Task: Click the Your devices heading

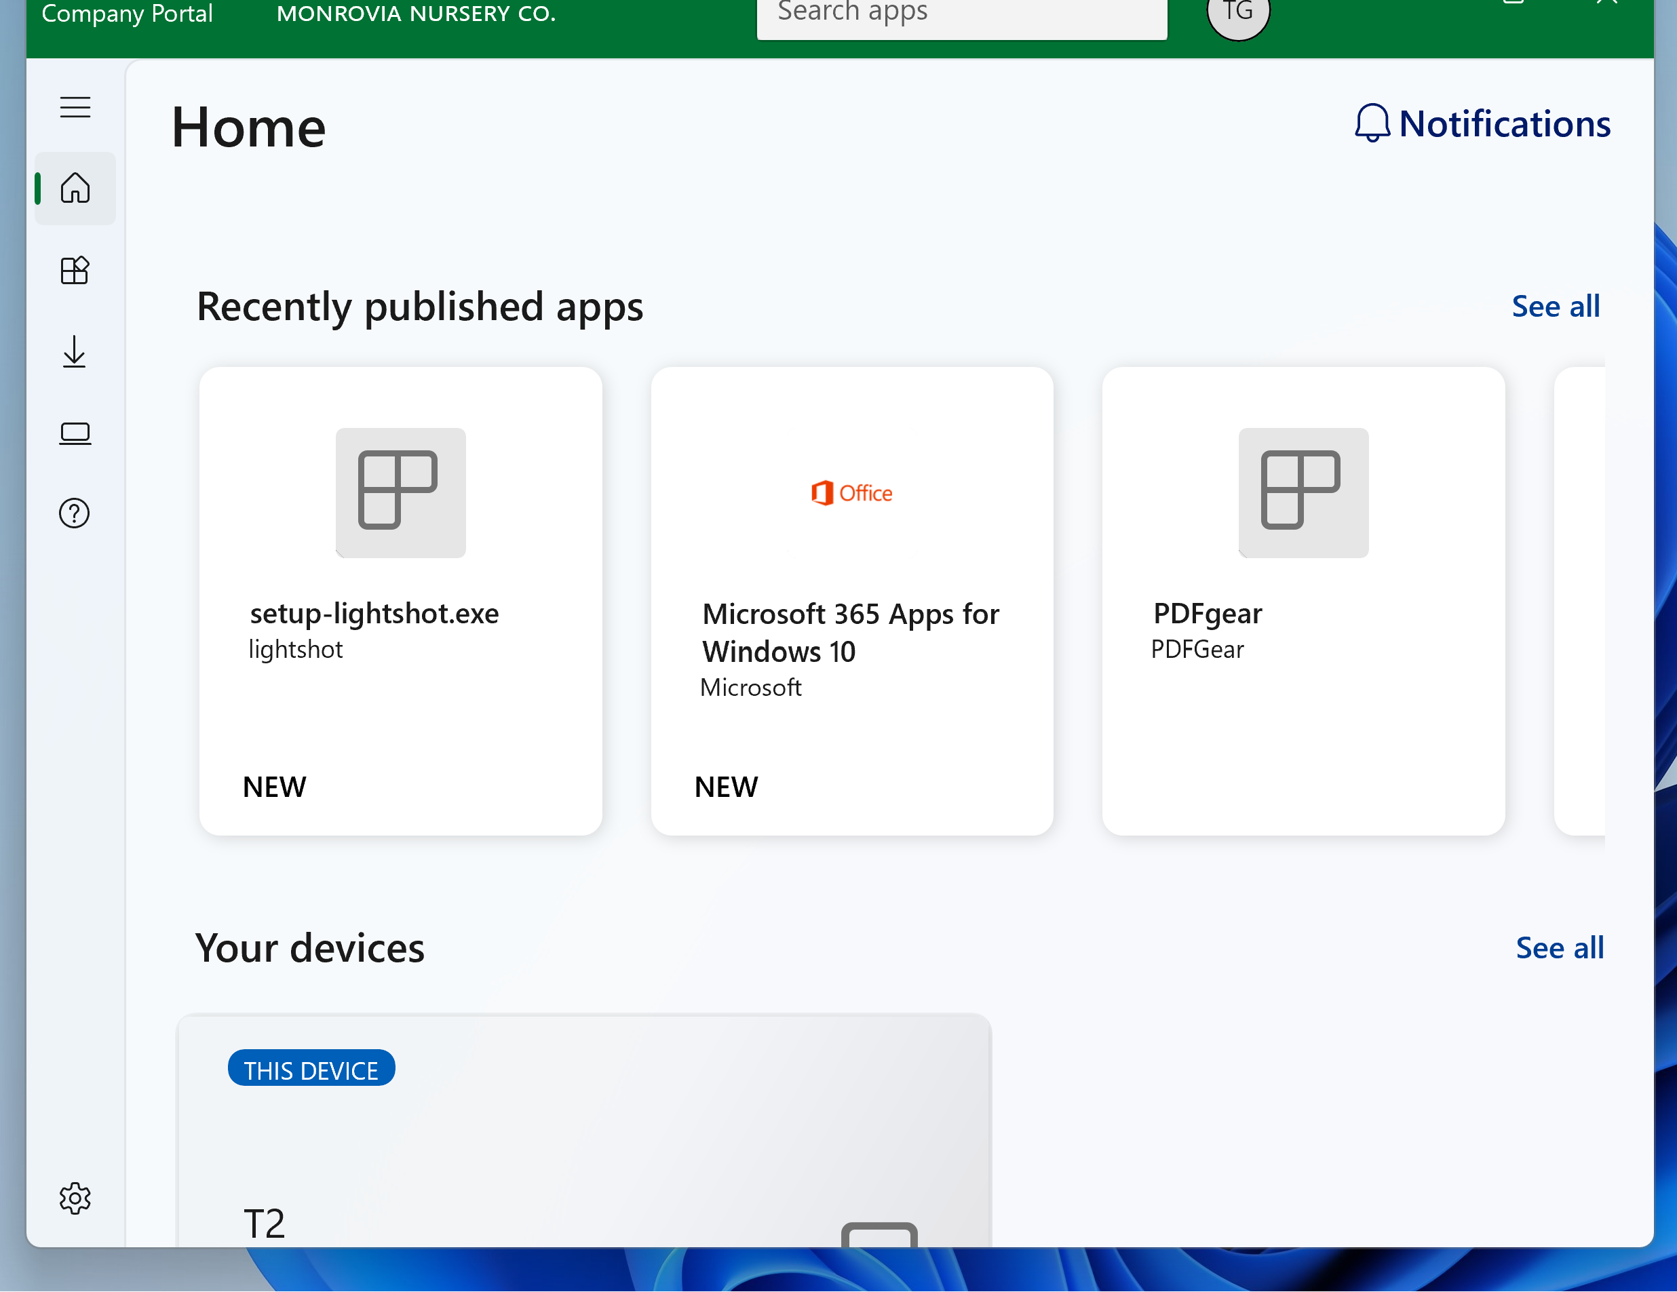Action: (309, 948)
